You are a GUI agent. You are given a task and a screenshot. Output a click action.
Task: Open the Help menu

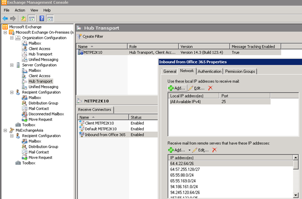tap(47, 10)
